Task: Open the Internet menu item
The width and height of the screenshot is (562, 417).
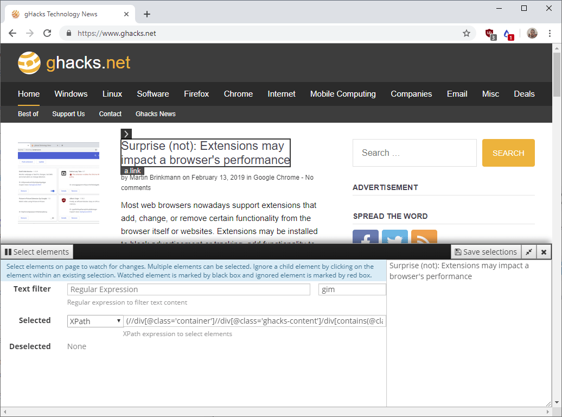Action: [282, 94]
